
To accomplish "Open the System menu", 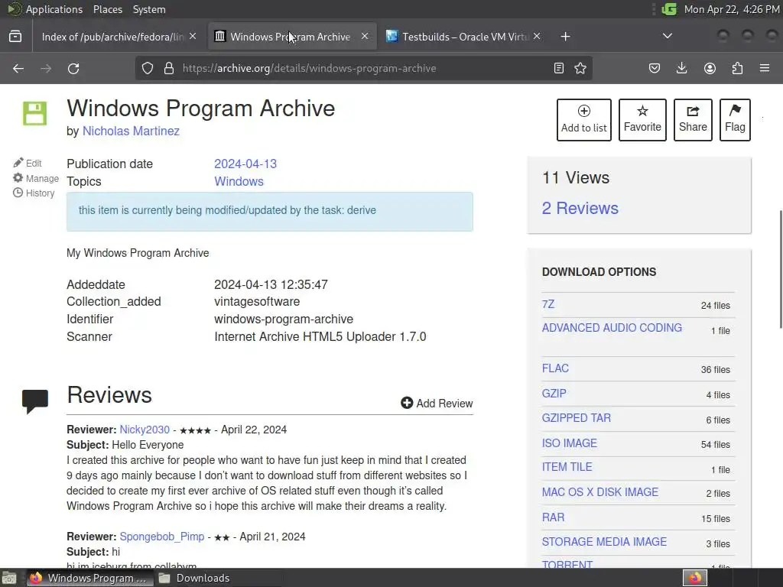I will coord(149,9).
